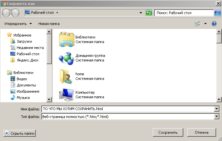The width and height of the screenshot is (222, 141).
Task: Click the Компьютер name text
Action: point(85,92)
